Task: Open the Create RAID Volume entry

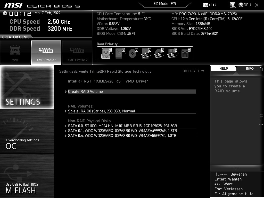Action: pos(132,92)
